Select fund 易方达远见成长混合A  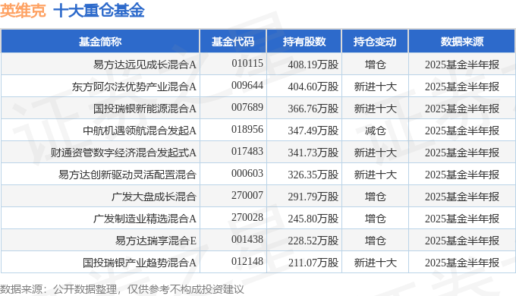[x=145, y=65]
